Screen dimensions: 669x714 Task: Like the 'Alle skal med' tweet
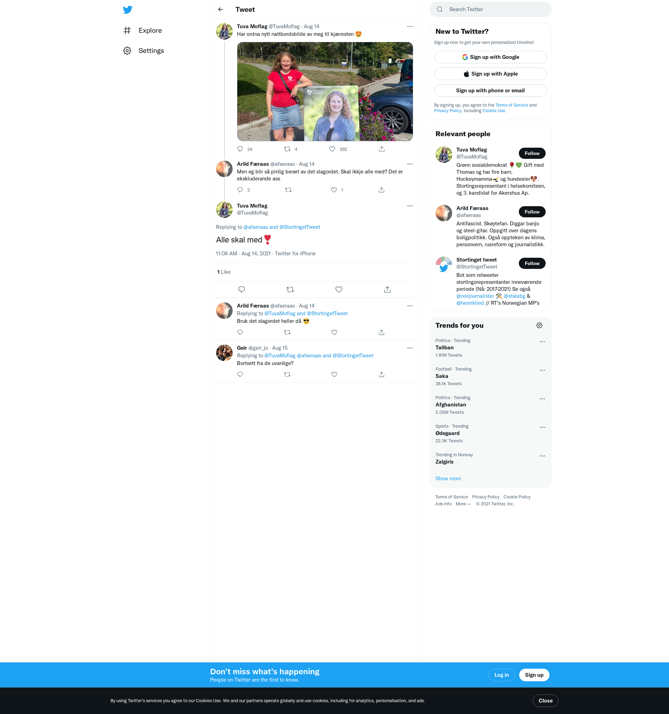[339, 289]
